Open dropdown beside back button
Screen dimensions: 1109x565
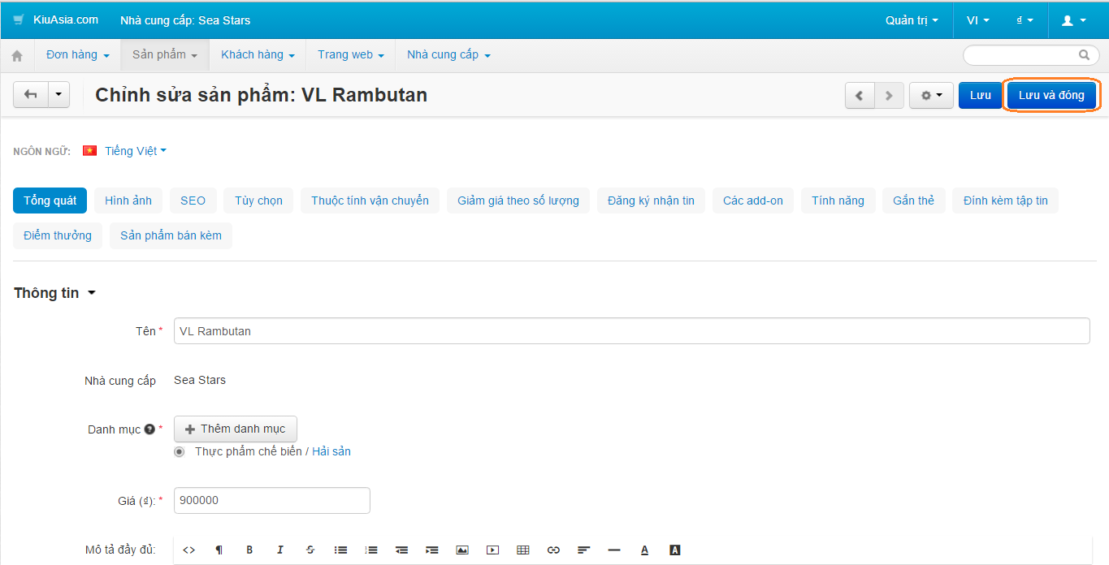[59, 95]
